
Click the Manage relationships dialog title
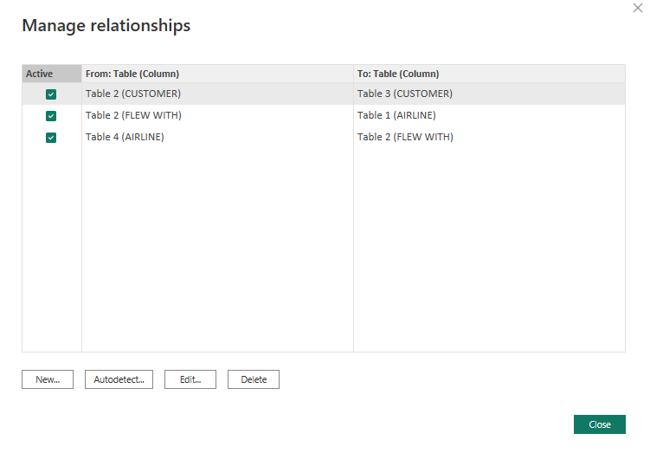coord(106,26)
